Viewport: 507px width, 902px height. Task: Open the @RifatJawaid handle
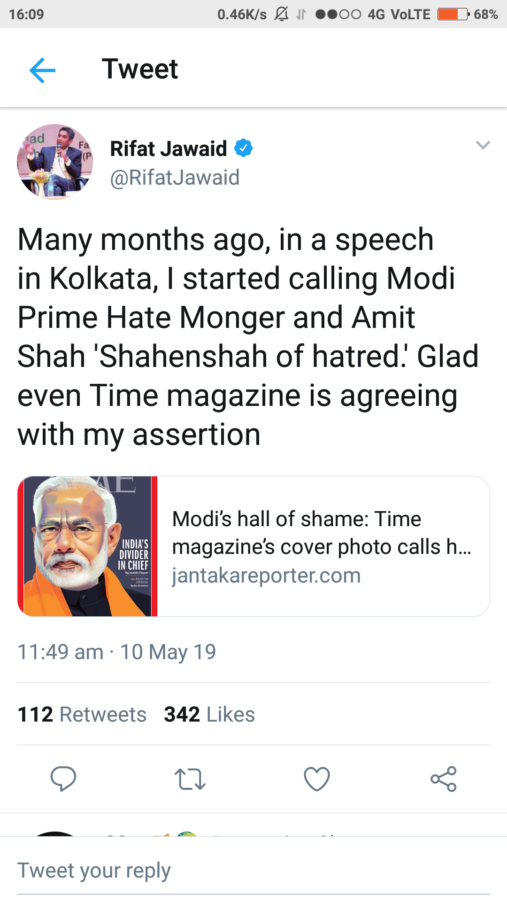click(x=175, y=178)
